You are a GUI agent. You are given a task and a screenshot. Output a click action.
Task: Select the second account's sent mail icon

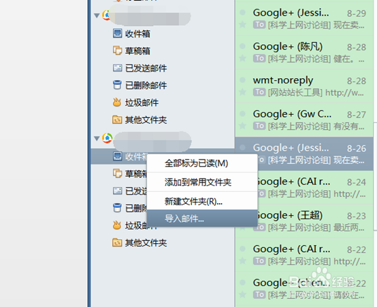(x=117, y=191)
